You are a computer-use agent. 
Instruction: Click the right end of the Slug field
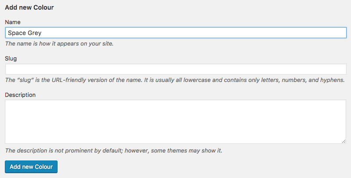click(x=338, y=69)
